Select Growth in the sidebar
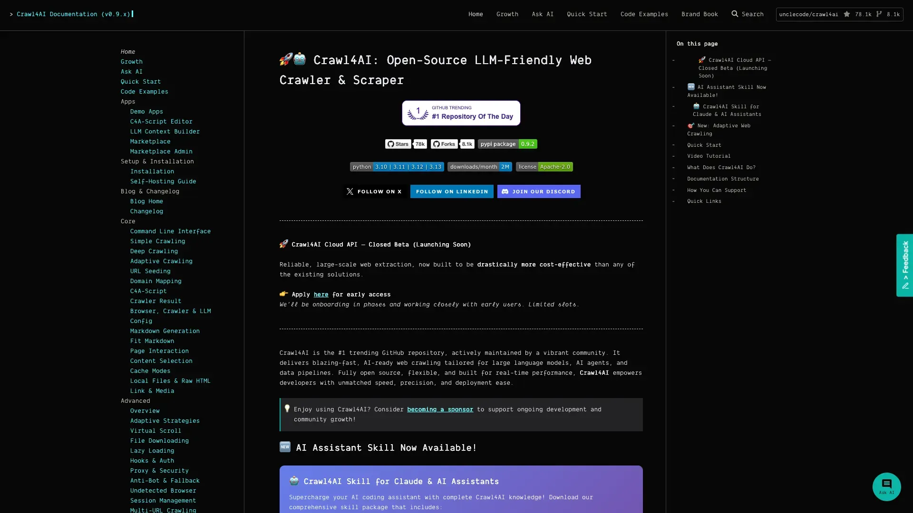913x513 pixels. coord(132,62)
